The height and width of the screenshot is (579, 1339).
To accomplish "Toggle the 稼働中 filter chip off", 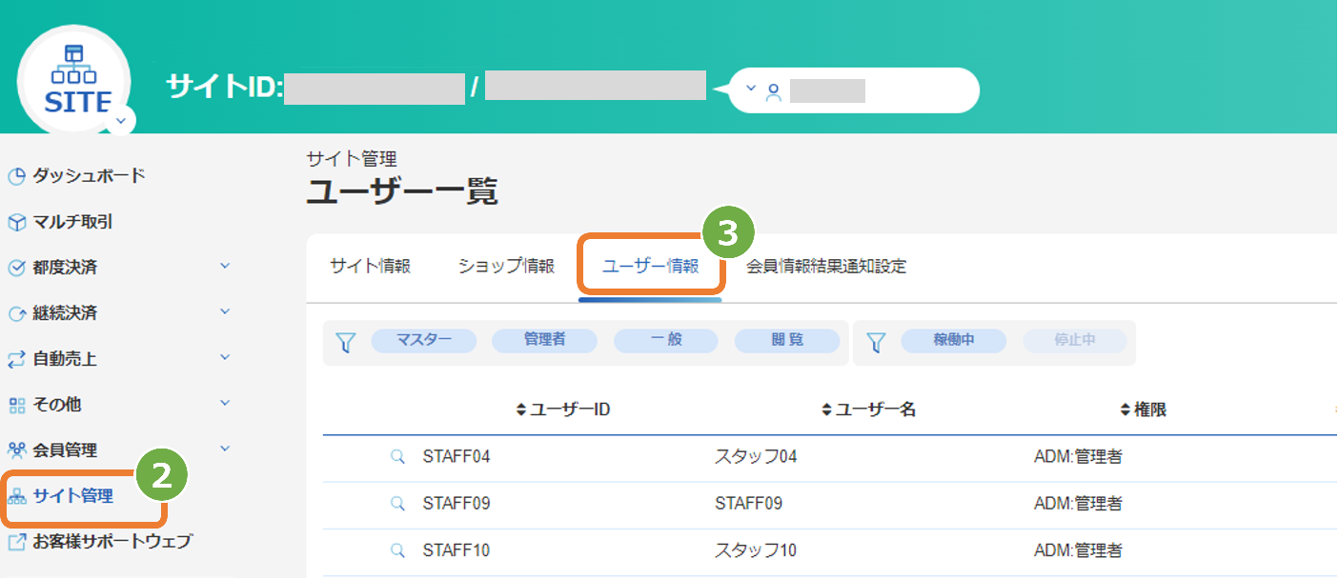I will tap(954, 340).
